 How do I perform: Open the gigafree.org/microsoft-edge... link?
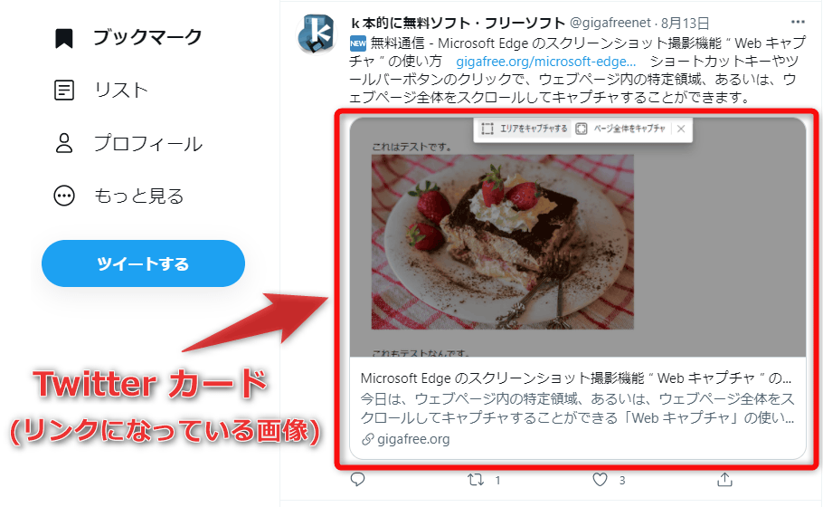(x=546, y=62)
